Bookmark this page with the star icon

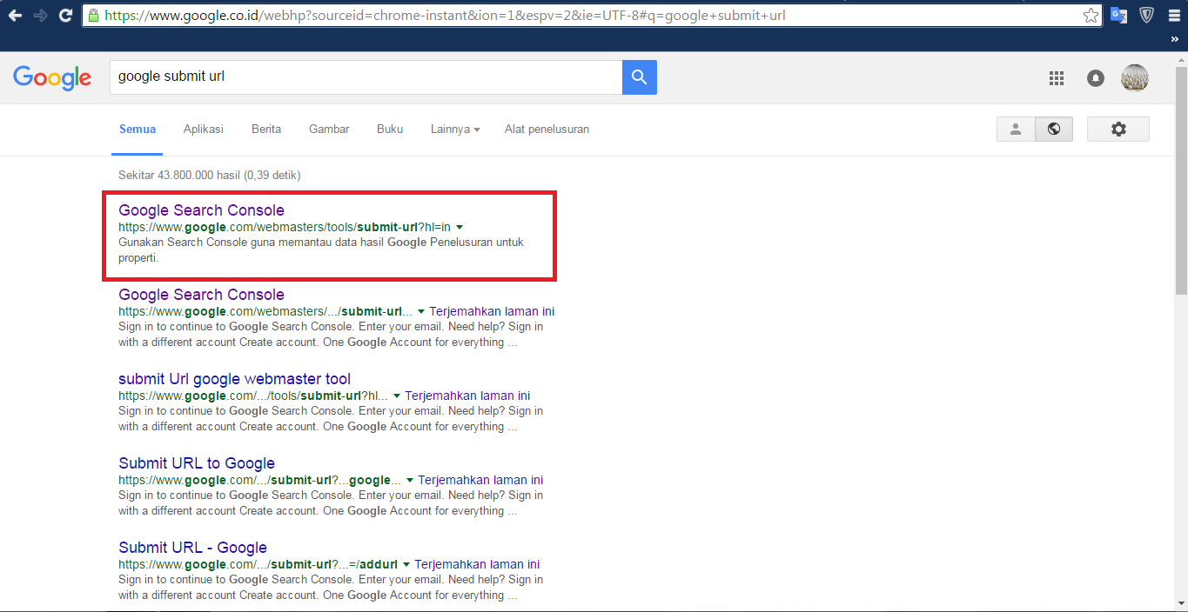[x=1091, y=16]
